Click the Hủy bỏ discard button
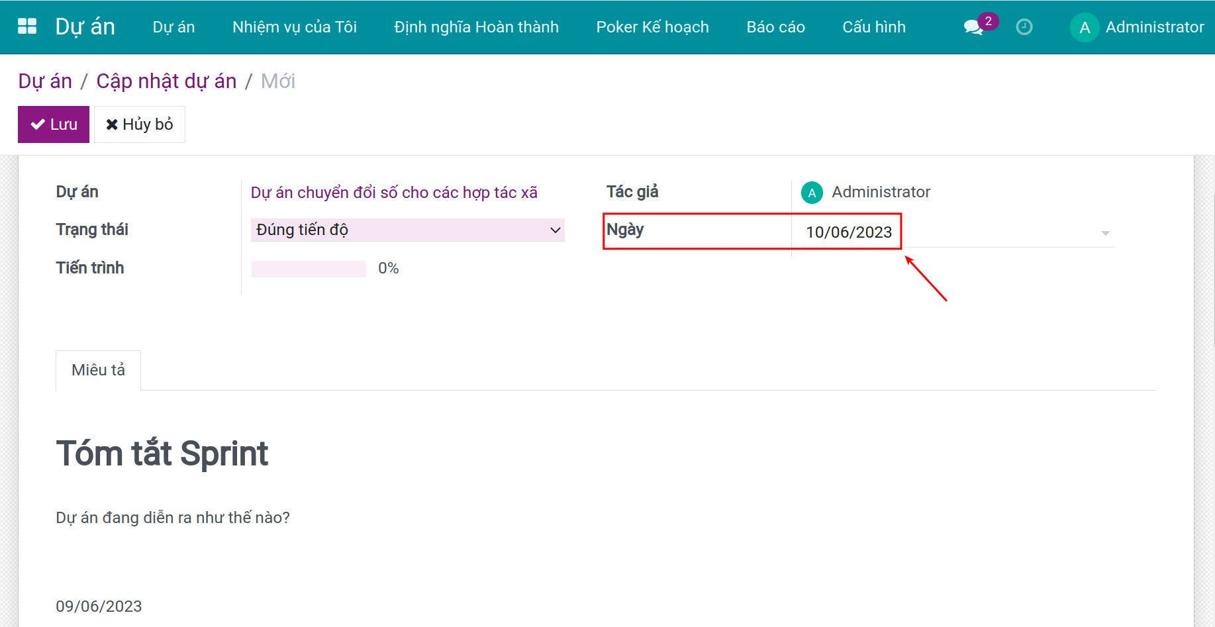The width and height of the screenshot is (1215, 627). pos(140,124)
